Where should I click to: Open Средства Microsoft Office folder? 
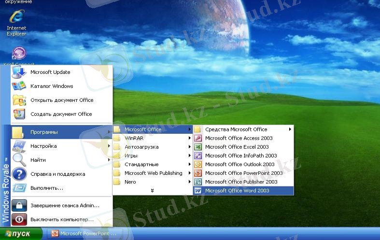243,129
